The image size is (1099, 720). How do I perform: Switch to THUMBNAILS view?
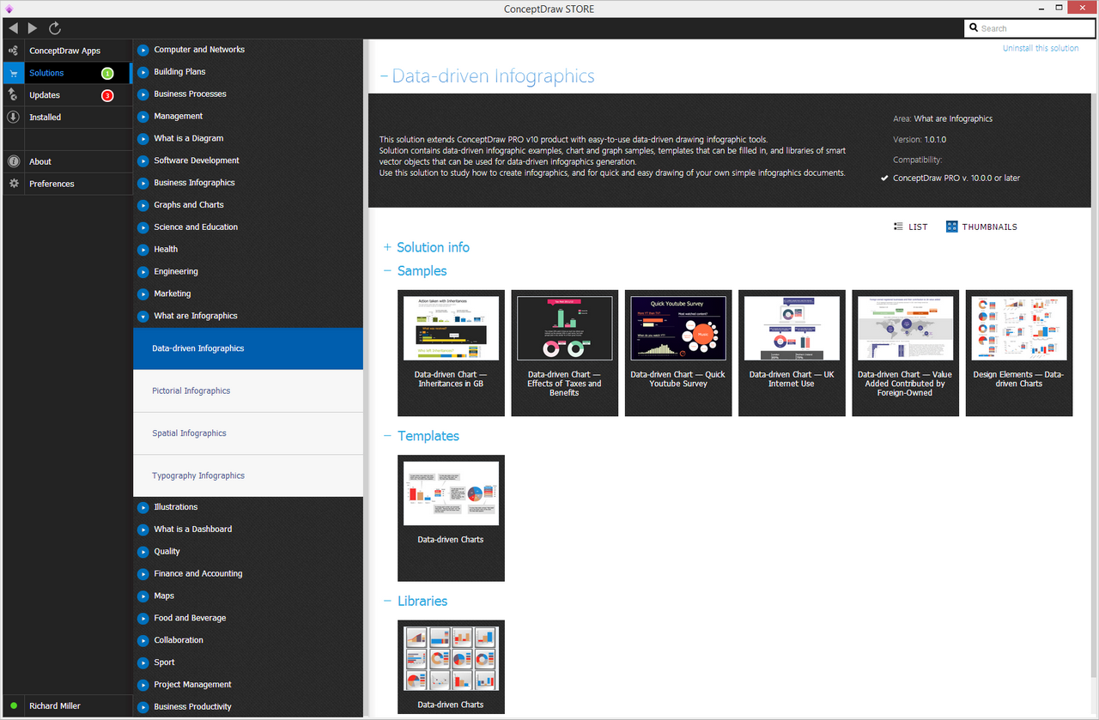click(x=981, y=227)
